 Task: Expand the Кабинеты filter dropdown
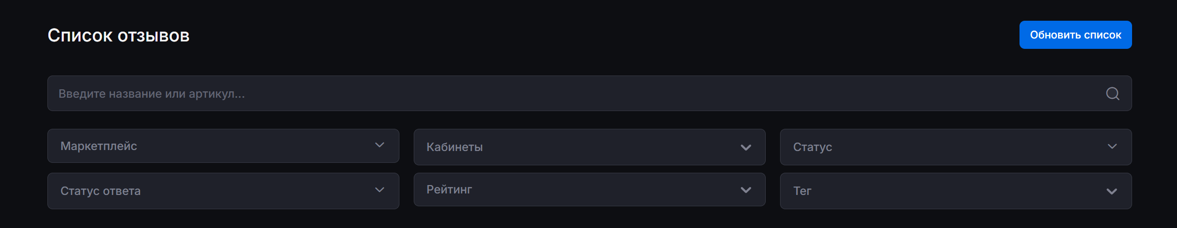tap(589, 147)
